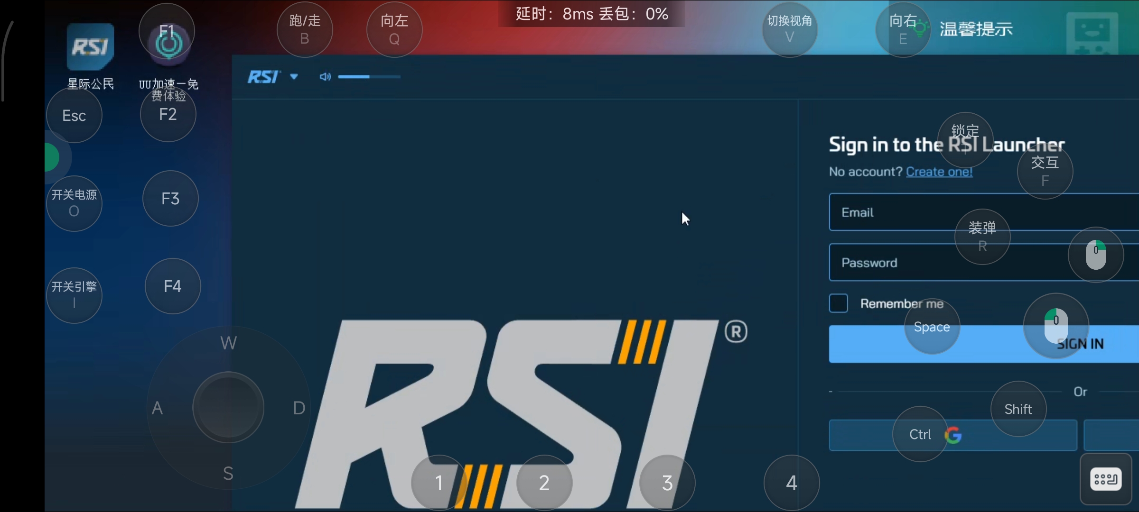Open the 温馨提示 tips label

point(976,29)
